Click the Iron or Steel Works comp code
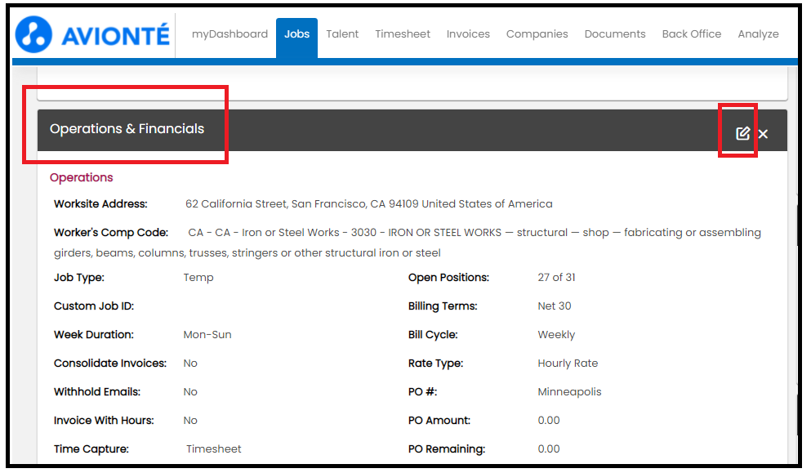Screen dimensions: 811x473 tap(408, 243)
